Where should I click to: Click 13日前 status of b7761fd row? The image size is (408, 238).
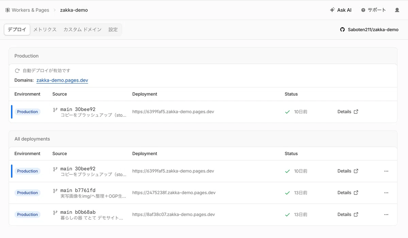point(301,193)
